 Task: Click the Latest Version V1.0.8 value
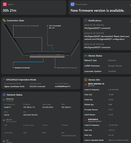click(x=110, y=115)
